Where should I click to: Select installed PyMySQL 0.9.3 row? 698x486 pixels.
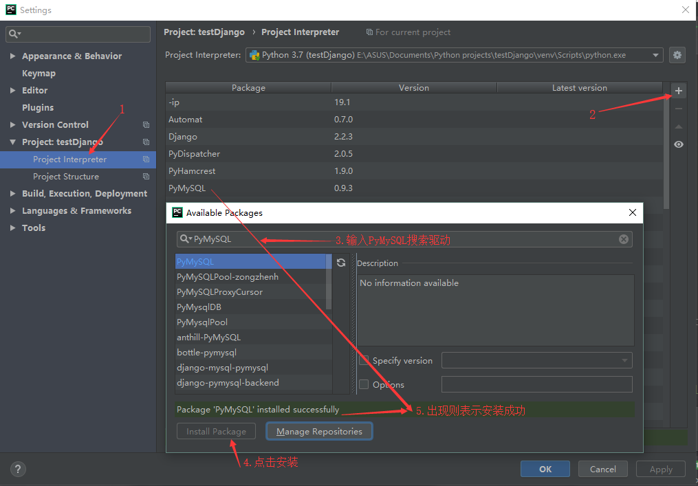tap(414, 188)
